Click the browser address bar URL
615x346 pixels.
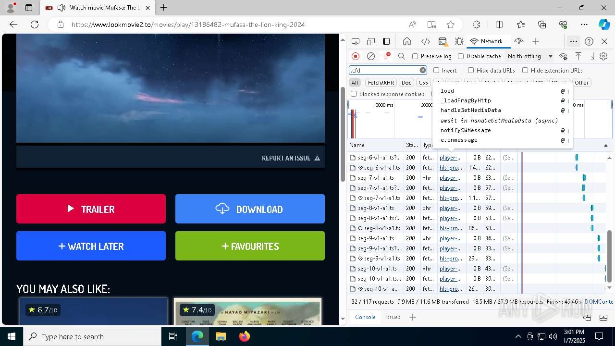tap(188, 25)
